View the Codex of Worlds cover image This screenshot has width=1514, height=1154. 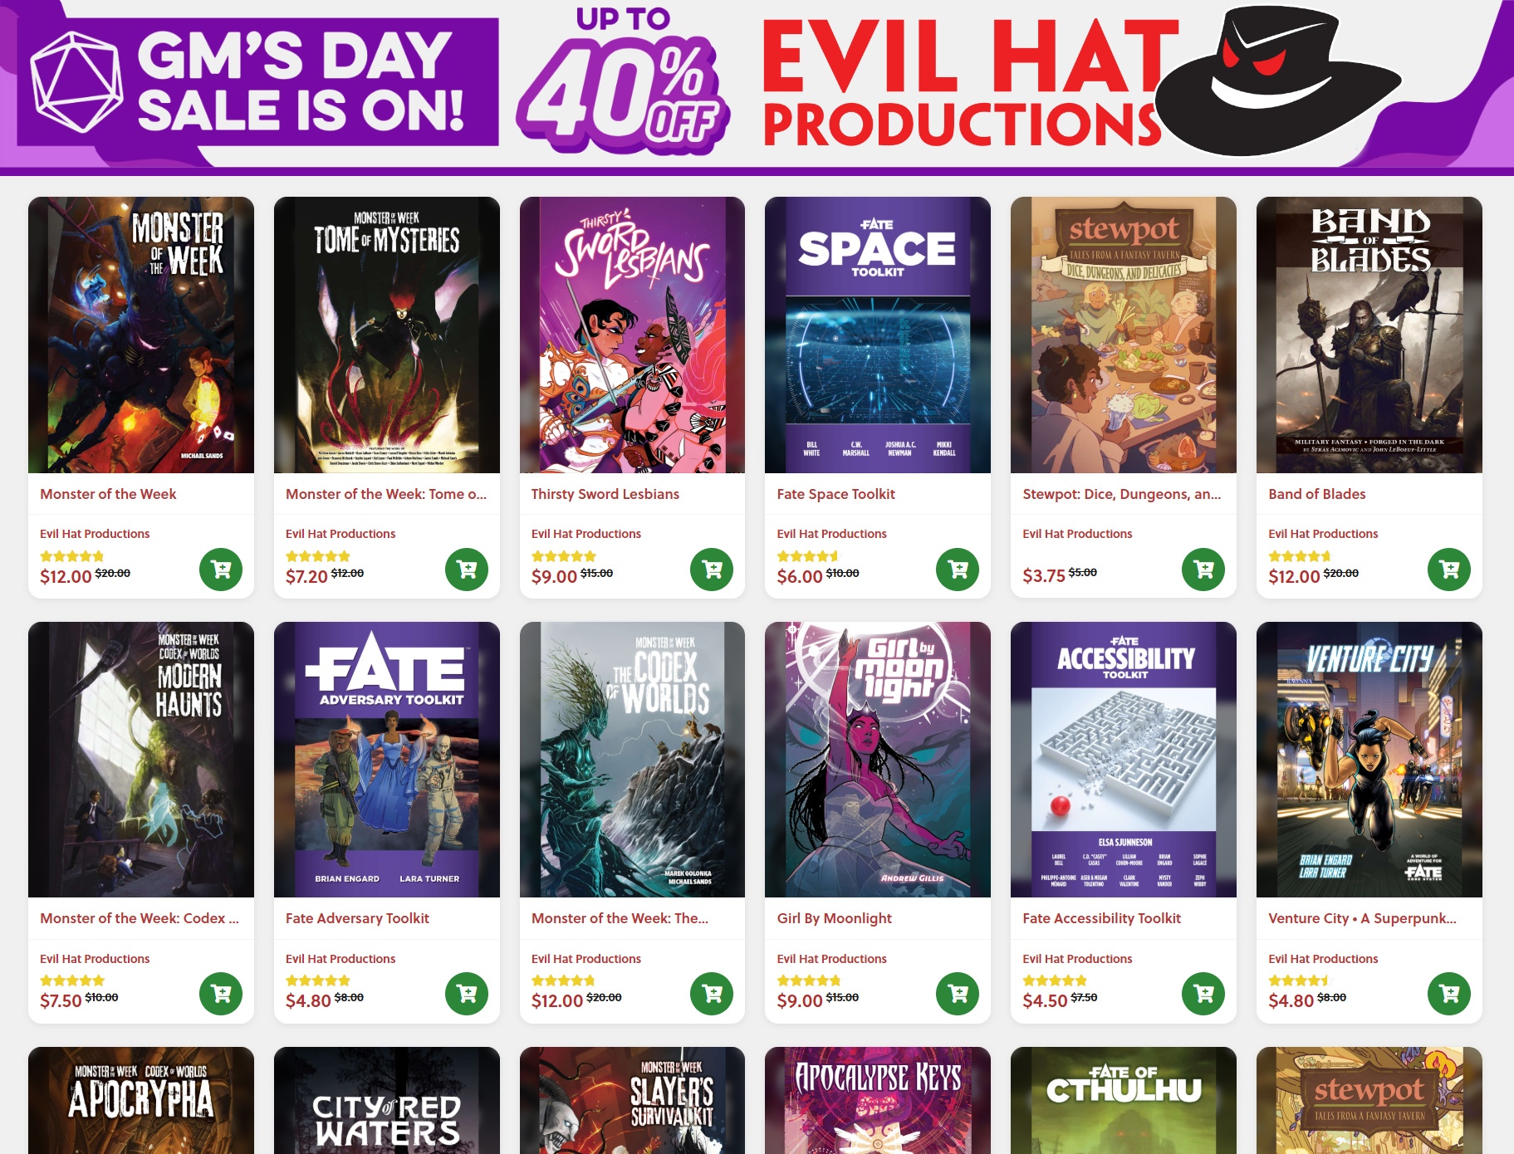(632, 760)
